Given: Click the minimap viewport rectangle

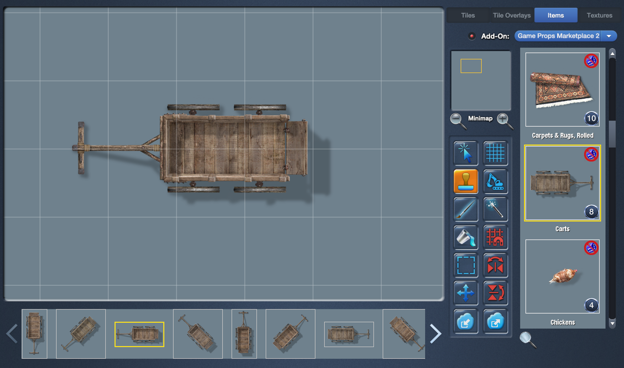Looking at the screenshot, I should click(x=471, y=66).
